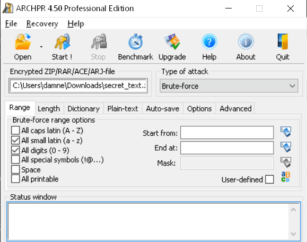Open the About info icon
307x242 pixels.
click(246, 41)
